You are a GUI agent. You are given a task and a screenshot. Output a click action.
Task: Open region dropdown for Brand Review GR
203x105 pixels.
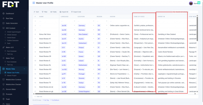107,56
